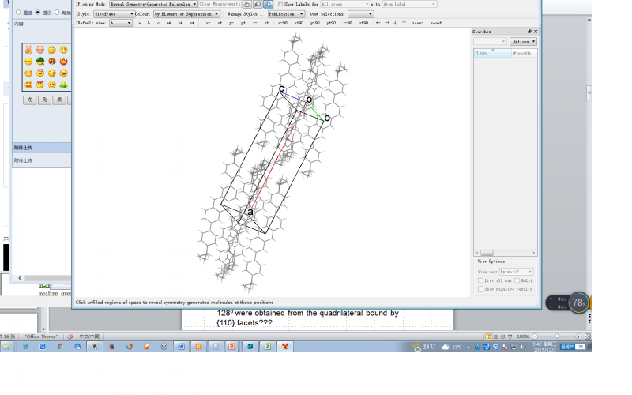Check the List all mat option
Viewport: 632px width, 395px height.
pos(480,280)
